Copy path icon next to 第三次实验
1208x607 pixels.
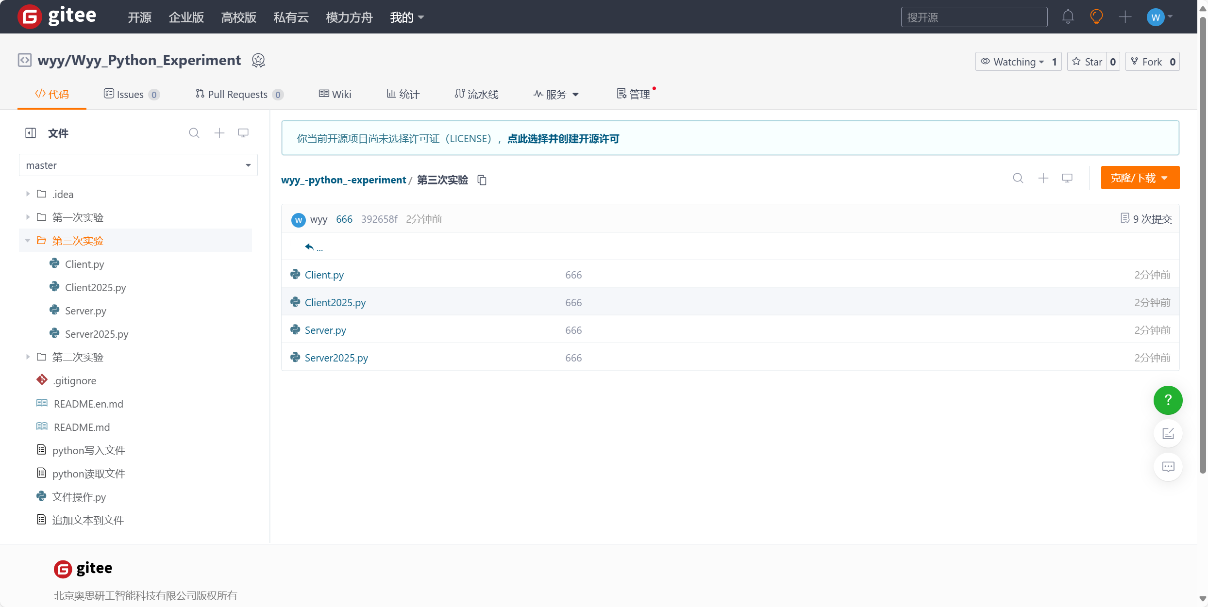[482, 180]
